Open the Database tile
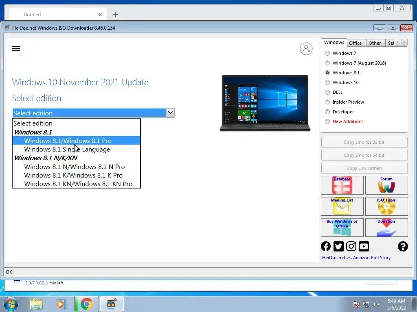417x312 pixels. point(342,185)
